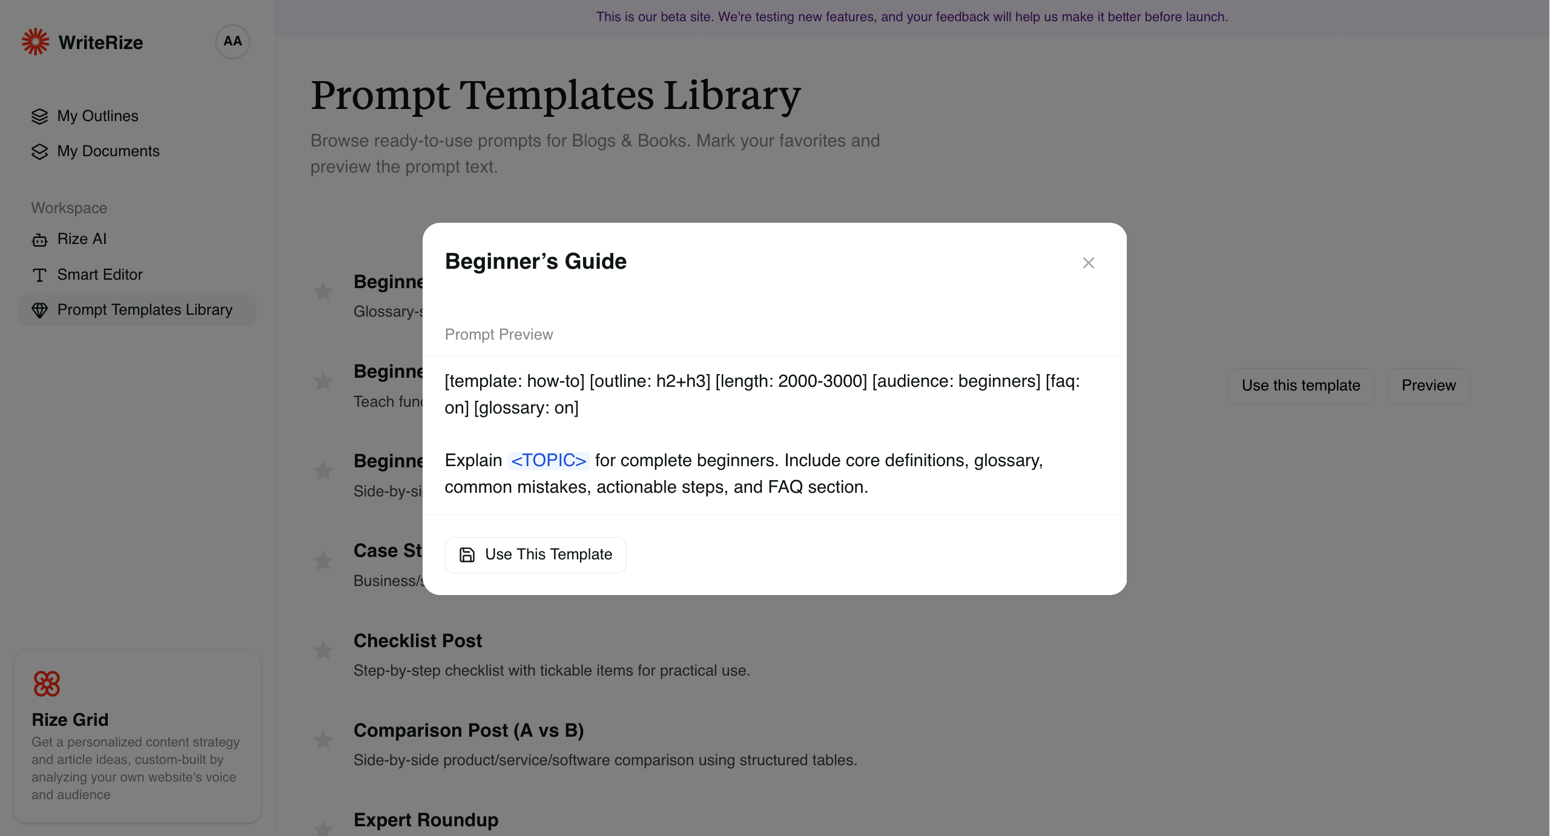The height and width of the screenshot is (836, 1550).
Task: Click the WriteRize starburst logo icon
Action: (x=35, y=42)
